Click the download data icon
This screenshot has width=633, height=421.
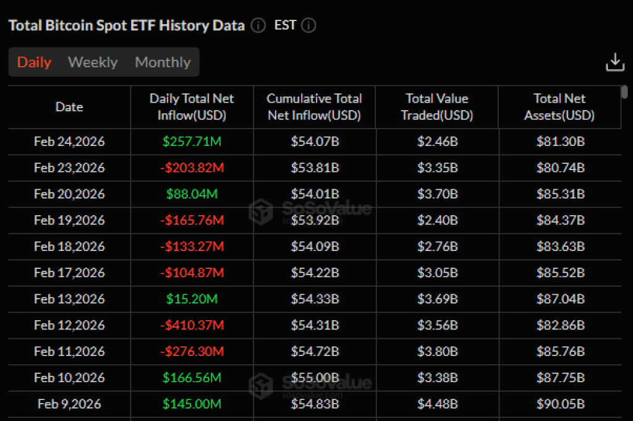coord(615,62)
